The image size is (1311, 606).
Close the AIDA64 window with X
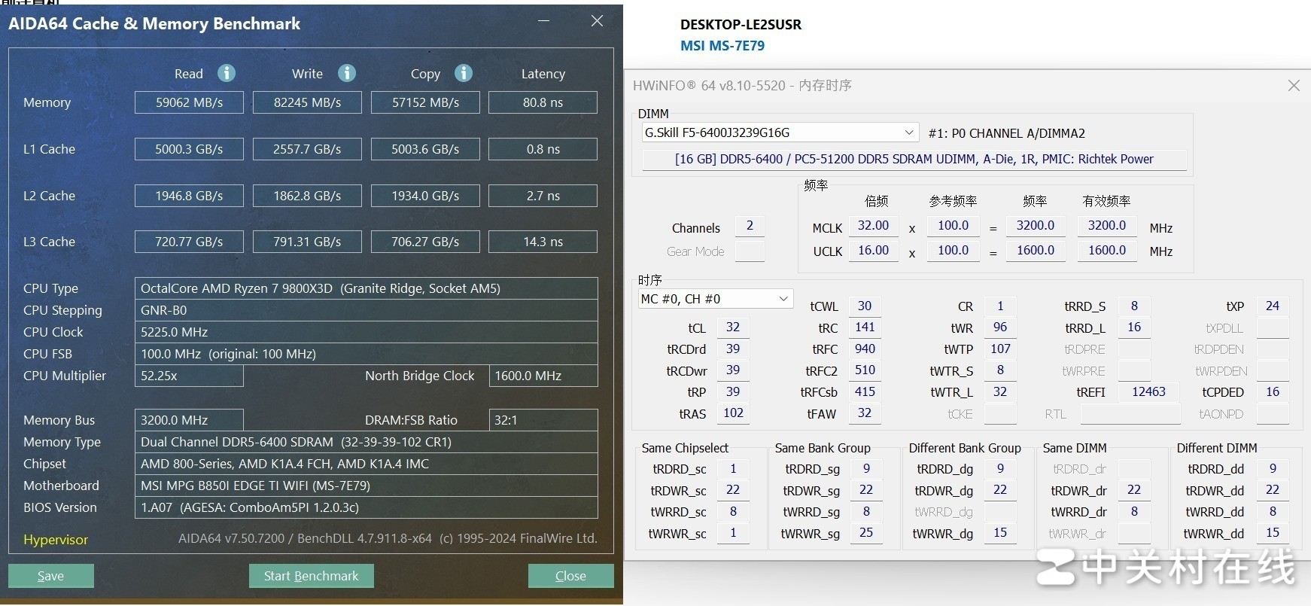[597, 21]
